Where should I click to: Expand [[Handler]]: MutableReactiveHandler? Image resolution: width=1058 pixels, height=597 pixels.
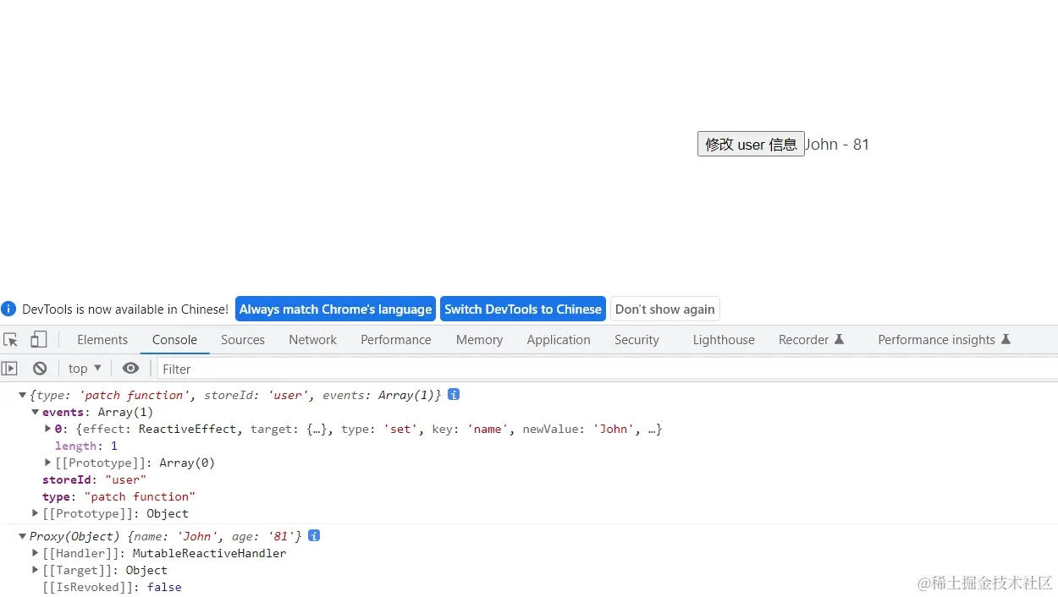tap(36, 553)
